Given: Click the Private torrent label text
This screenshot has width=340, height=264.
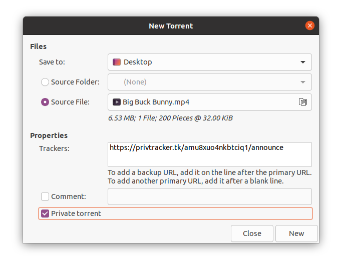Looking at the screenshot, I should coord(76,213).
